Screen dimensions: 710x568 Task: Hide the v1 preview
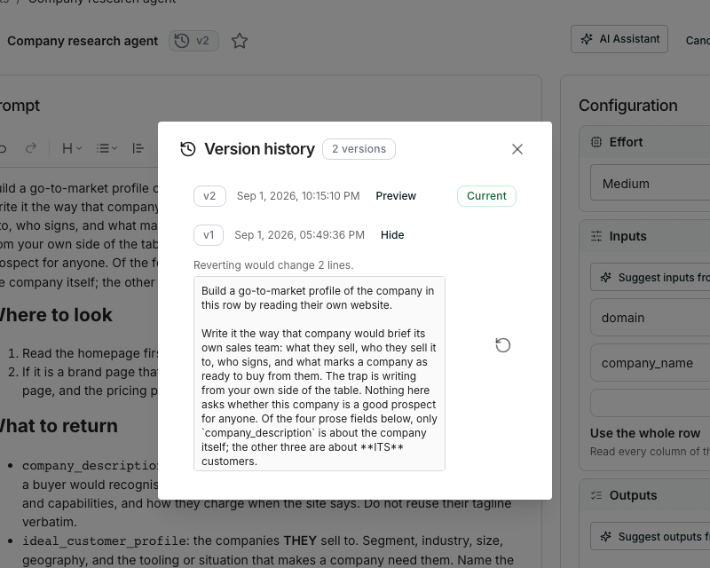(x=392, y=235)
